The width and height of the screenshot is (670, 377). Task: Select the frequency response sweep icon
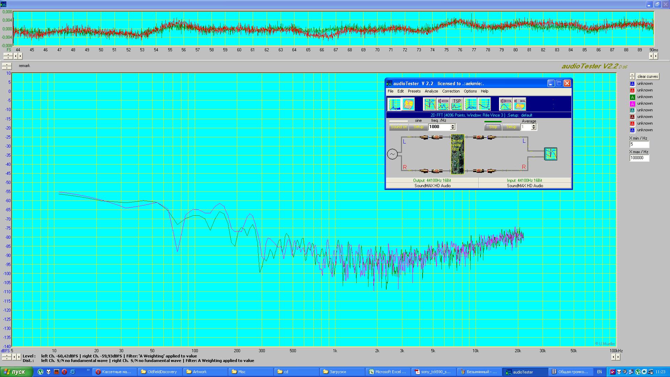click(430, 104)
